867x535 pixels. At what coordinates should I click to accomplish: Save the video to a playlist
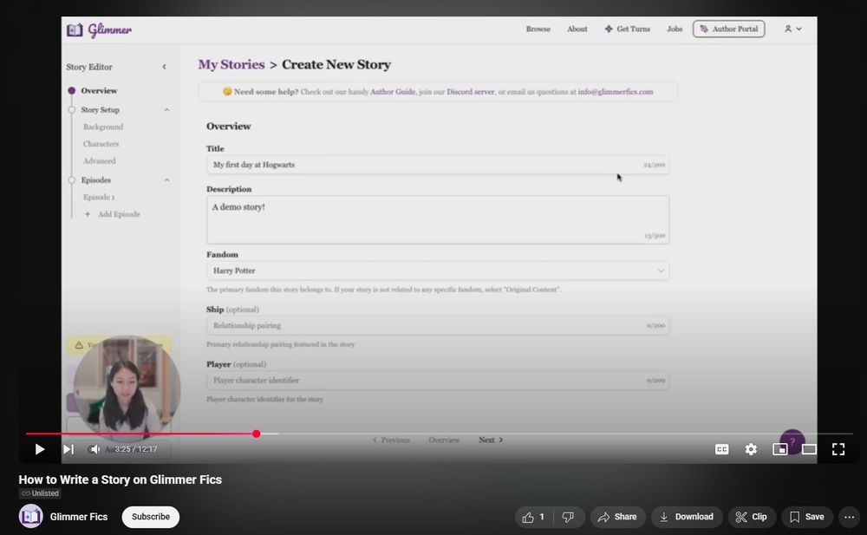coord(806,517)
